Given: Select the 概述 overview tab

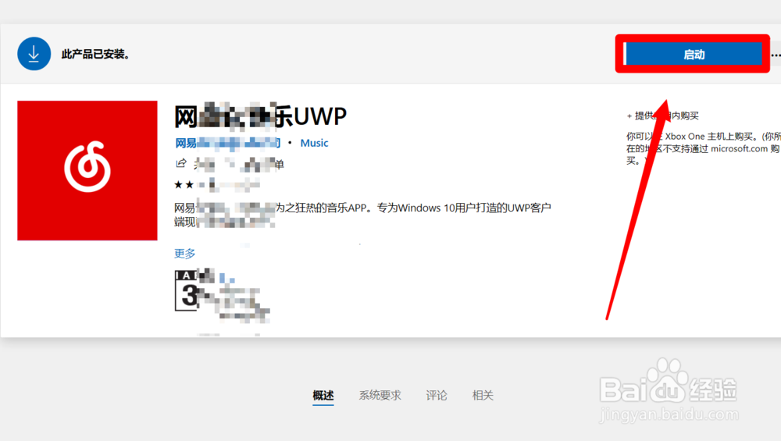Looking at the screenshot, I should pyautogui.click(x=323, y=396).
